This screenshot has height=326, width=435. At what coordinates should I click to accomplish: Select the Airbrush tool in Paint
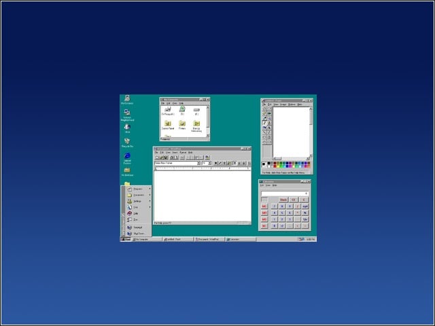pos(264,128)
